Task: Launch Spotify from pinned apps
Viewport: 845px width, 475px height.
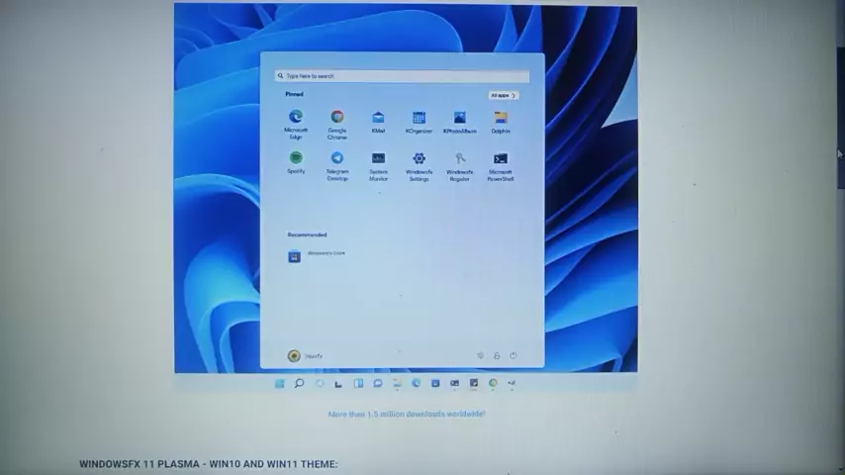Action: [x=296, y=162]
